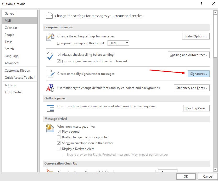This screenshot has height=181, width=218.
Task: Click 'Create or modify signatures for messages.' text
Action: 86,74
